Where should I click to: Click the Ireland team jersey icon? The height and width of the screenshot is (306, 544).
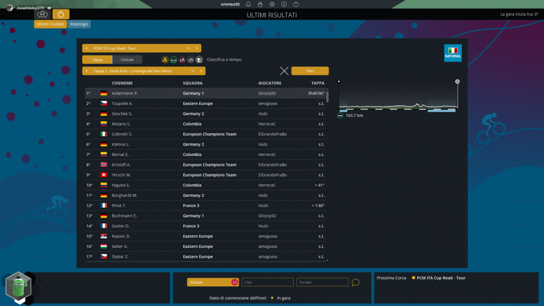(x=18, y=288)
